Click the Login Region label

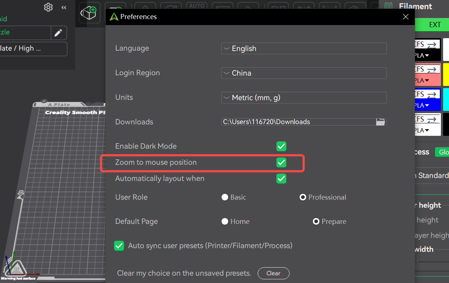click(138, 73)
